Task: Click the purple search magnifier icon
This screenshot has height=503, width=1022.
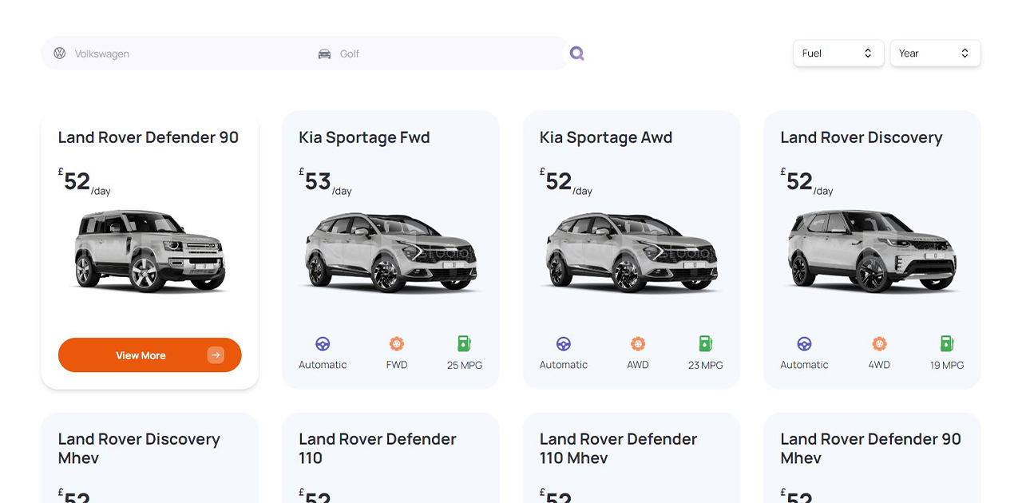Action: 577,53
